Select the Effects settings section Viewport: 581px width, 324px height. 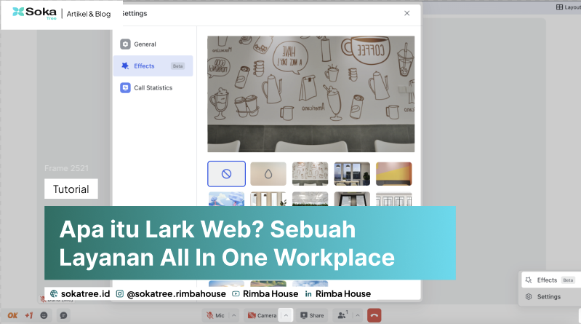153,66
